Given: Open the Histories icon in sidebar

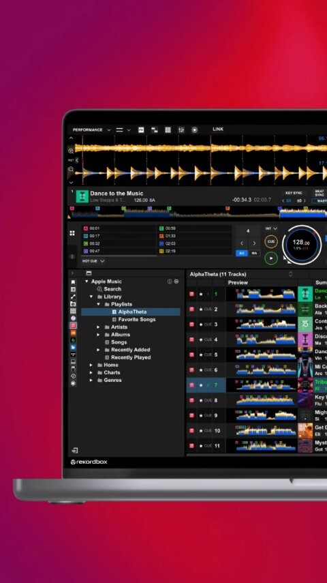Looking at the screenshot, I should tap(73, 376).
